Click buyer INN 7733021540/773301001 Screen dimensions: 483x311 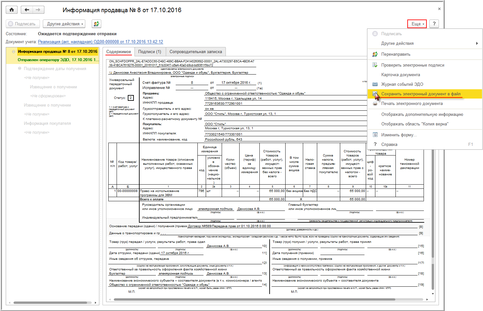[x=224, y=134]
